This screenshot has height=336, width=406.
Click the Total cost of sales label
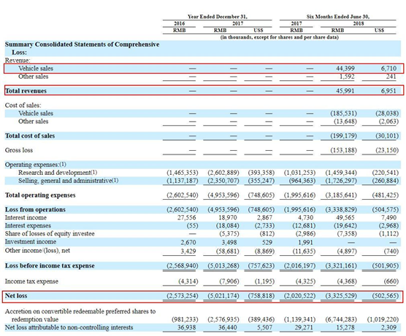click(30, 136)
